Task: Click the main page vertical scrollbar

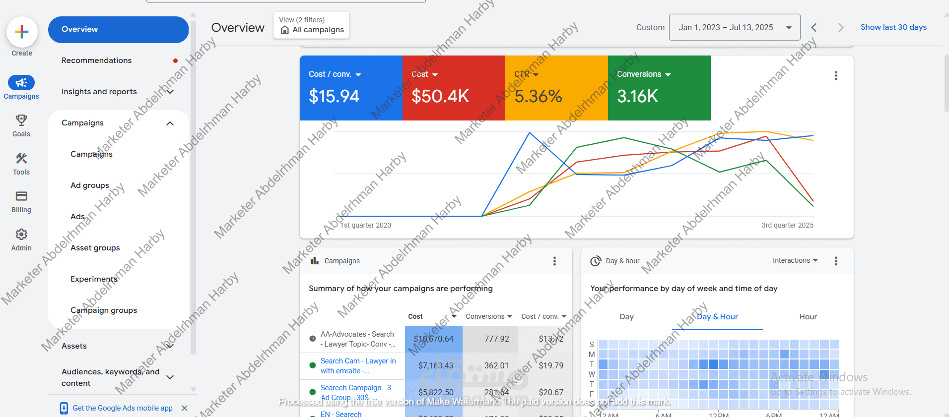Action: (947, 83)
